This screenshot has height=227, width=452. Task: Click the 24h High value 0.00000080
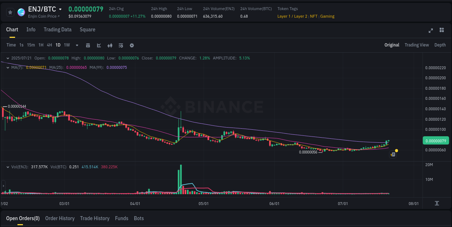click(x=161, y=16)
